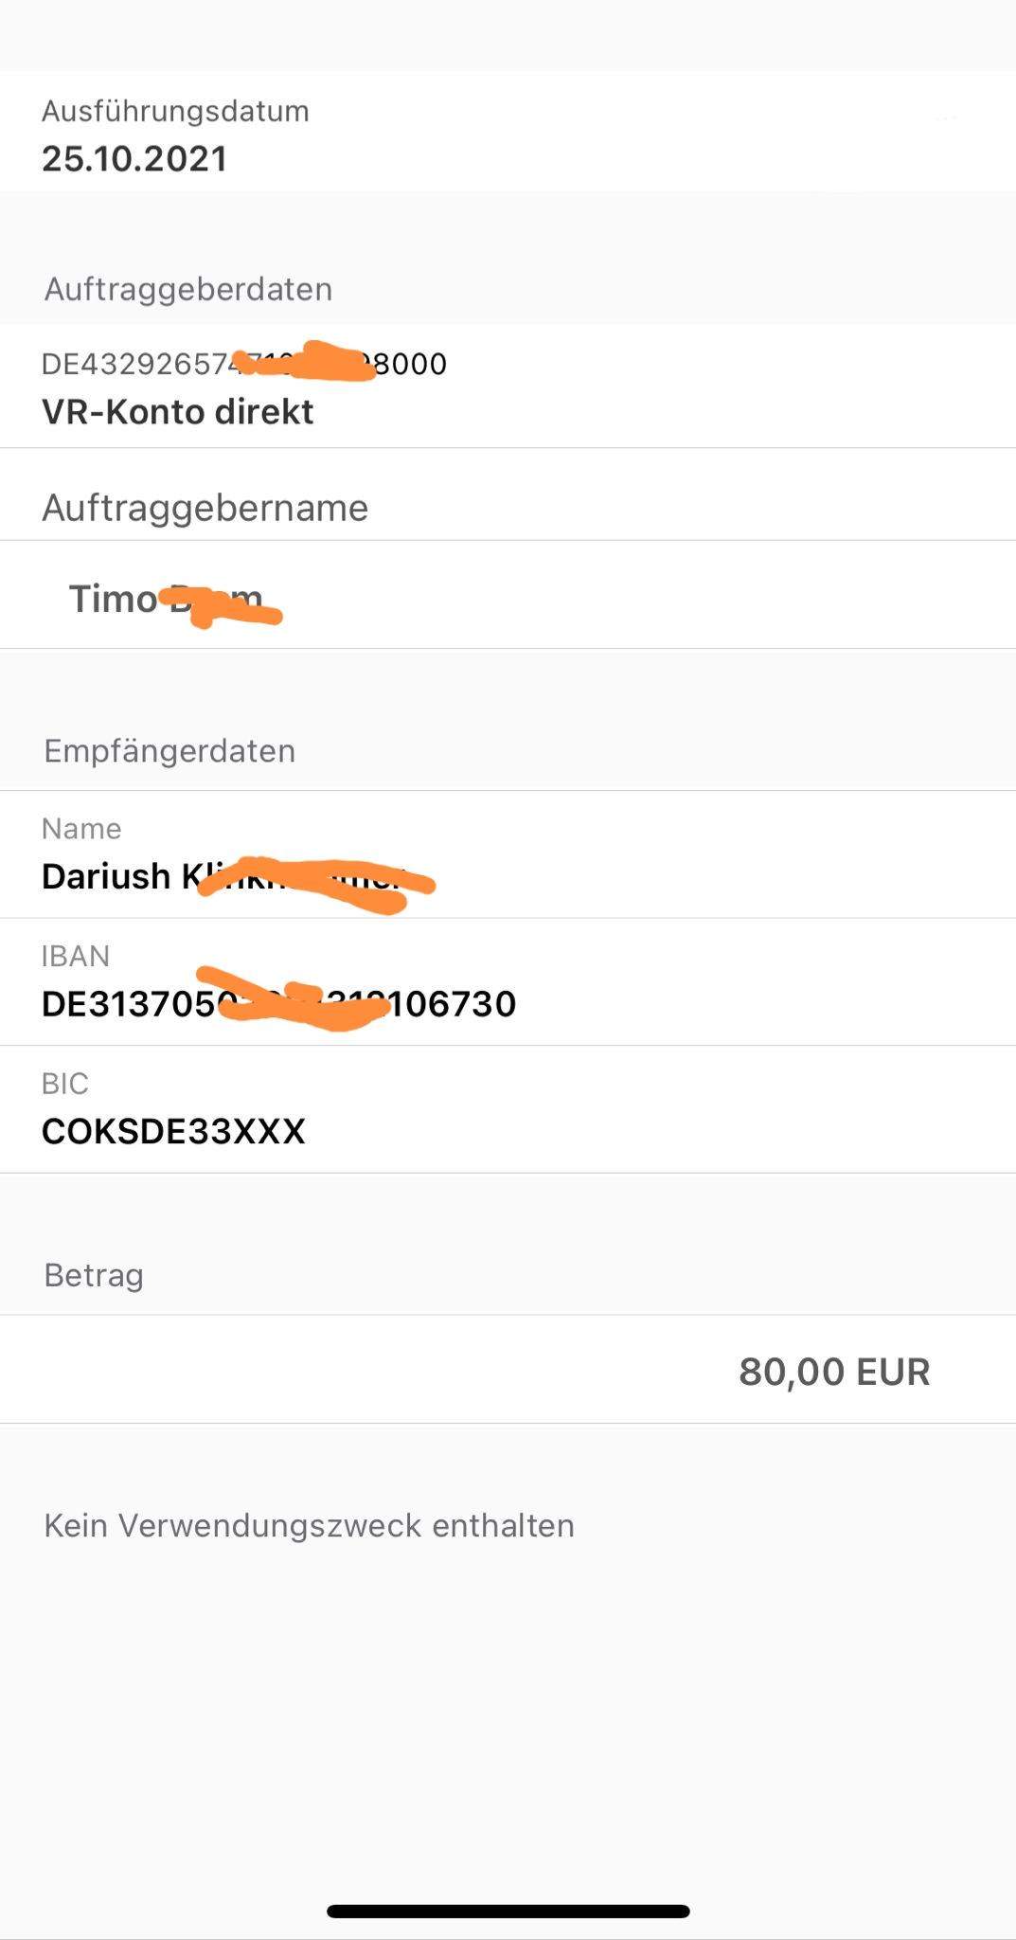Tap the Ausführungsdatum label
The width and height of the screenshot is (1016, 1940).
pos(175,111)
